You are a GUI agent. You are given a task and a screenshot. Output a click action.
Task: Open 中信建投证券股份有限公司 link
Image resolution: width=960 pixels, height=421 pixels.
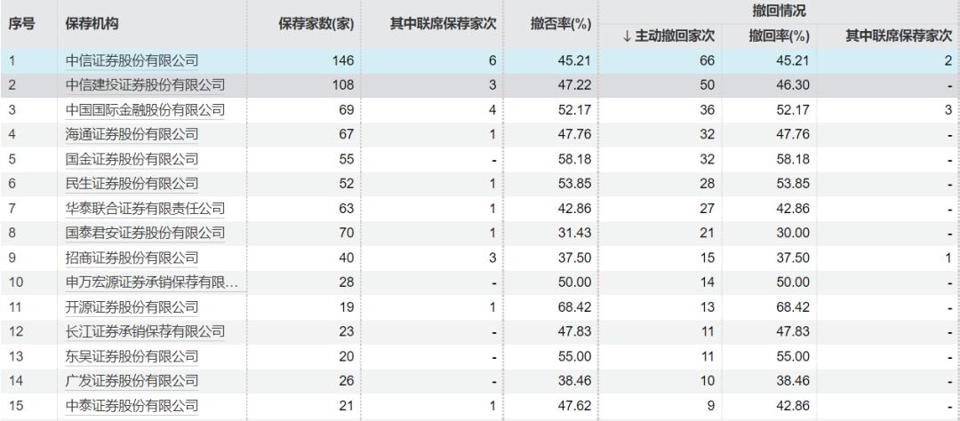coord(146,86)
